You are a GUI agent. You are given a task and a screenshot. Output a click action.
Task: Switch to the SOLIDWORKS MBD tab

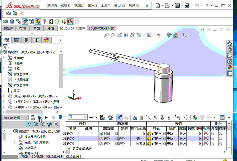point(101,28)
